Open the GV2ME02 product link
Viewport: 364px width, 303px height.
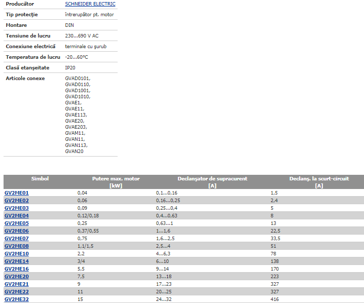[17, 201]
